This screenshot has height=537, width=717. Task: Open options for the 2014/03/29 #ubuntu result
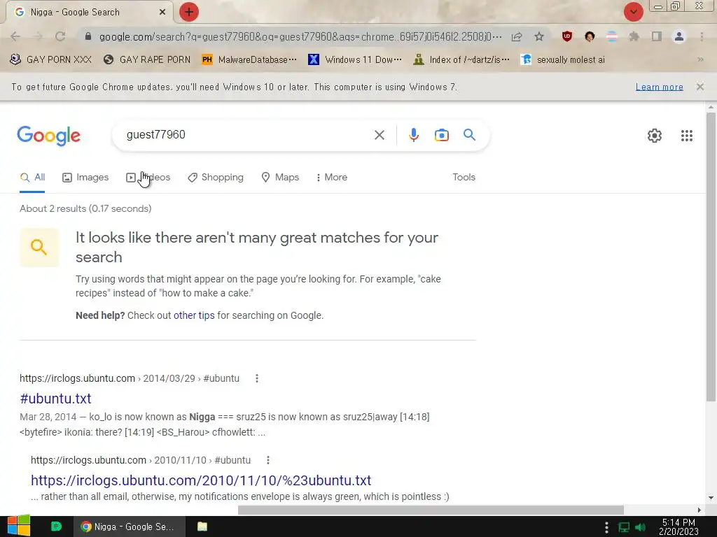[257, 378]
